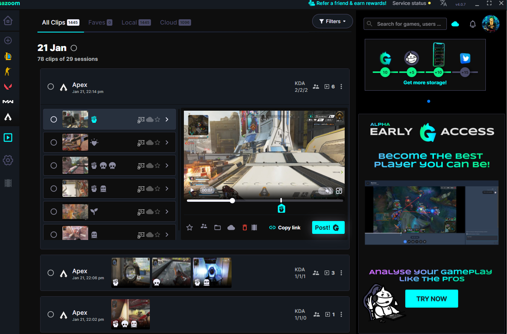Select the Valorant game icon in sidebar
Image resolution: width=507 pixels, height=334 pixels.
(8, 87)
